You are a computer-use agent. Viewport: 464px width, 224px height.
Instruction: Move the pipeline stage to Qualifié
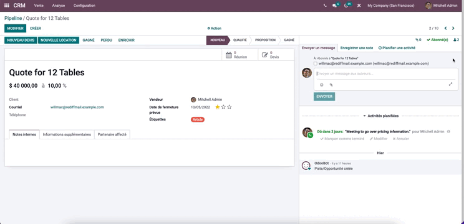coord(239,40)
